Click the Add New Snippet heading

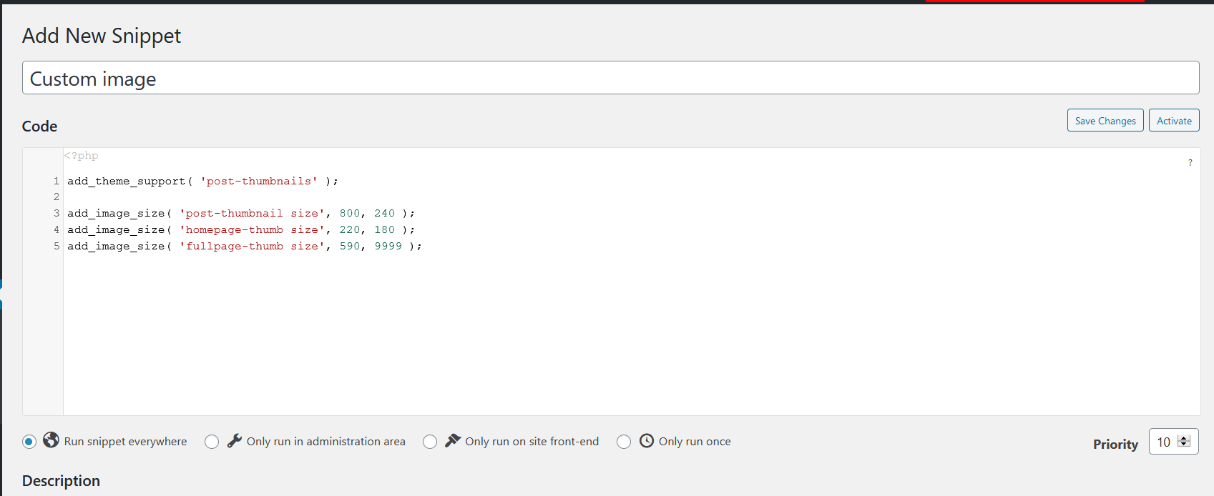point(102,36)
